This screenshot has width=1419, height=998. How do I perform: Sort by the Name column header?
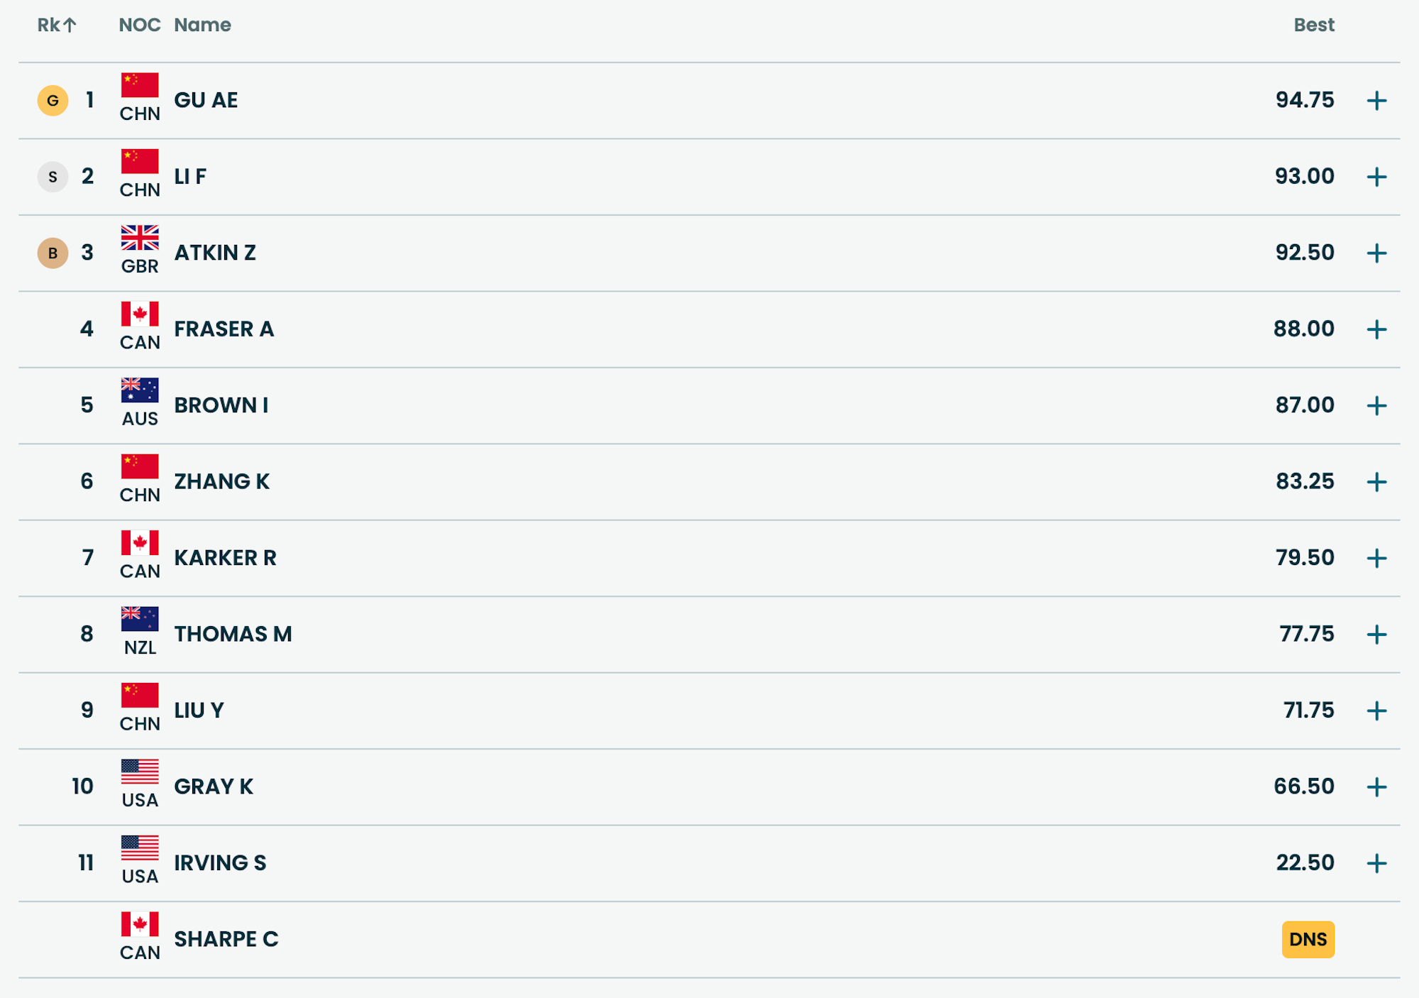[x=202, y=26]
